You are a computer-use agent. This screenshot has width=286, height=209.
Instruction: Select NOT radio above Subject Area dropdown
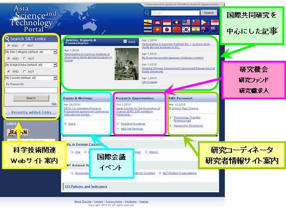(x=25, y=58)
